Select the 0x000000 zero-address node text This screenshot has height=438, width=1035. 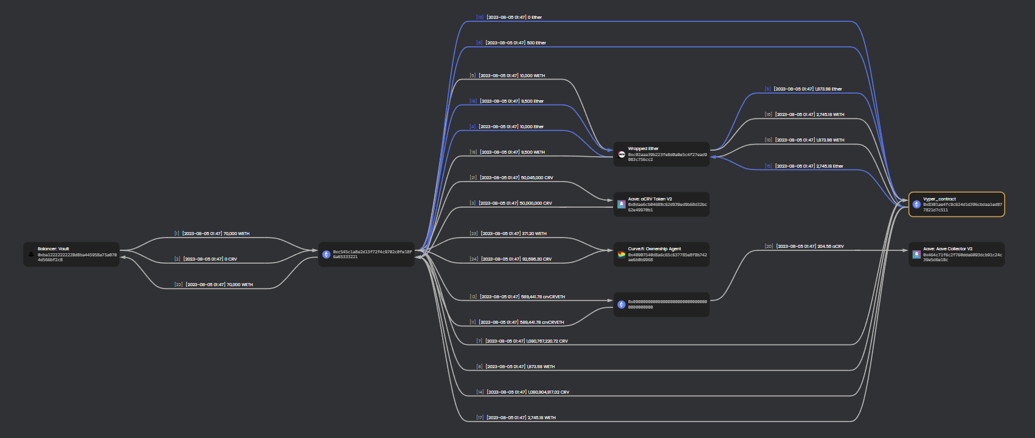coord(668,304)
